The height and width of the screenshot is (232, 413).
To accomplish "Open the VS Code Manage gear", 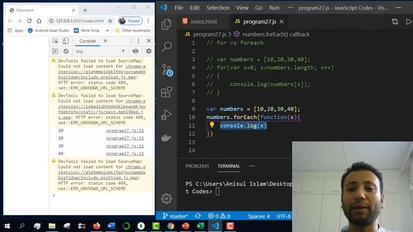I will coord(166,198).
